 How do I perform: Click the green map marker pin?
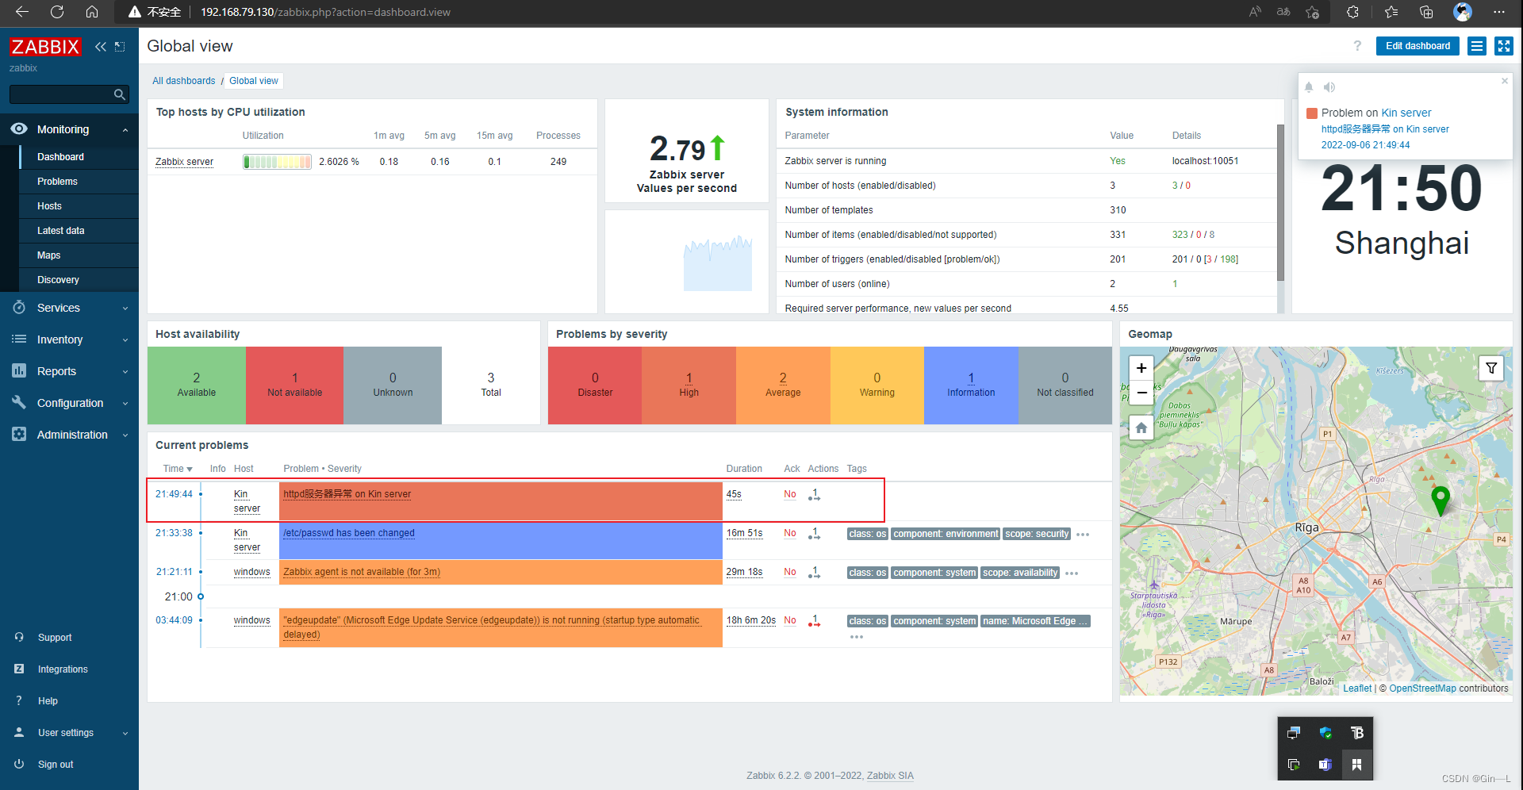click(x=1441, y=501)
